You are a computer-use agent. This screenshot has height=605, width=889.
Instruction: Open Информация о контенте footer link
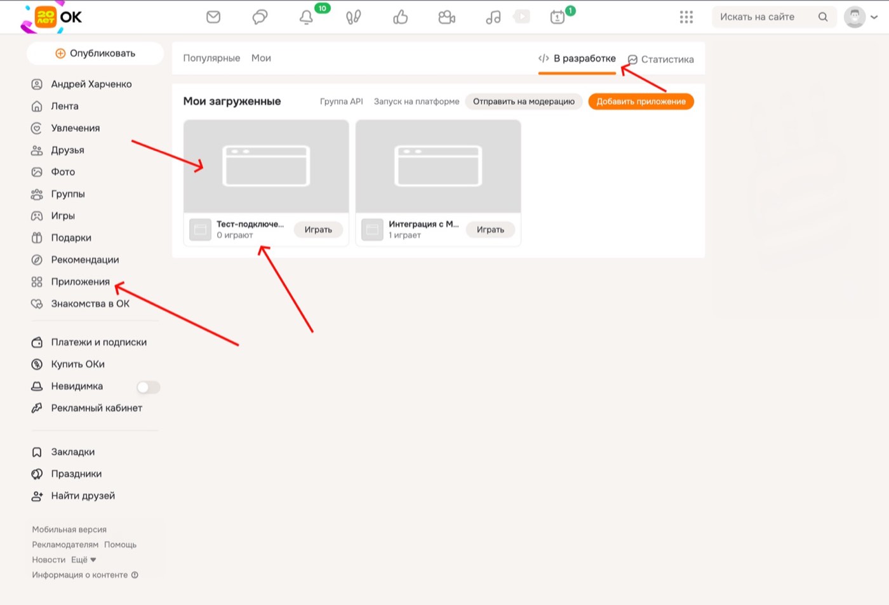(x=85, y=575)
